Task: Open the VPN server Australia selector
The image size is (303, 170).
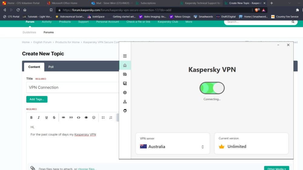Action: pyautogui.click(x=173, y=143)
